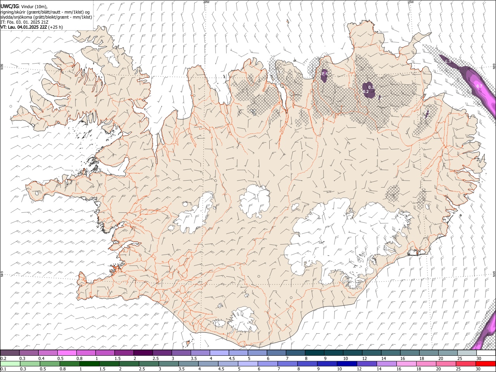The width and height of the screenshot is (496, 372).
Task: Select the 14 light purple swatch in the rain legend
Action: point(386,363)
